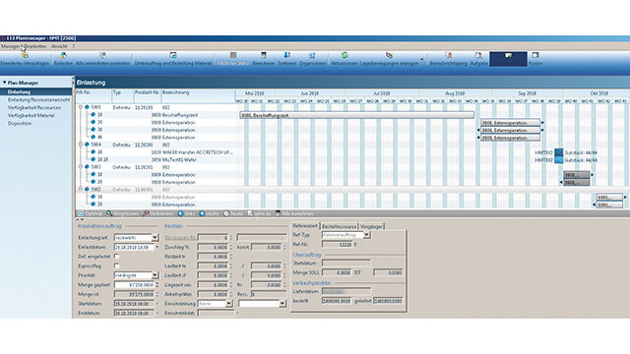Click Lagerbewegungen anzeigen icon
The height and width of the screenshot is (354, 630).
tap(389, 55)
